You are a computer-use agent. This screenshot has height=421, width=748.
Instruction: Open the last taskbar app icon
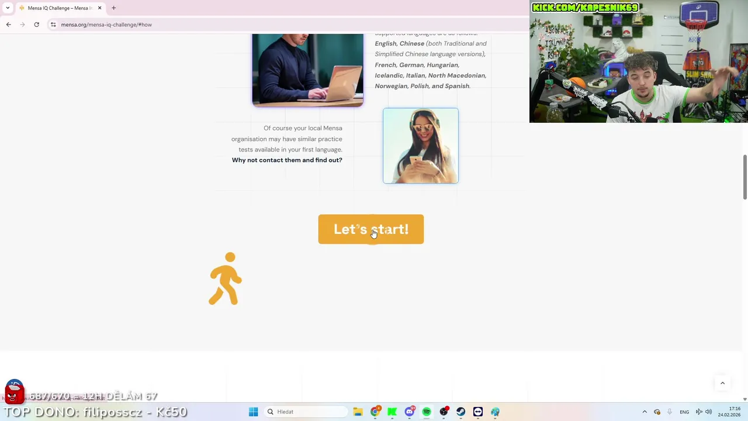pos(495,412)
